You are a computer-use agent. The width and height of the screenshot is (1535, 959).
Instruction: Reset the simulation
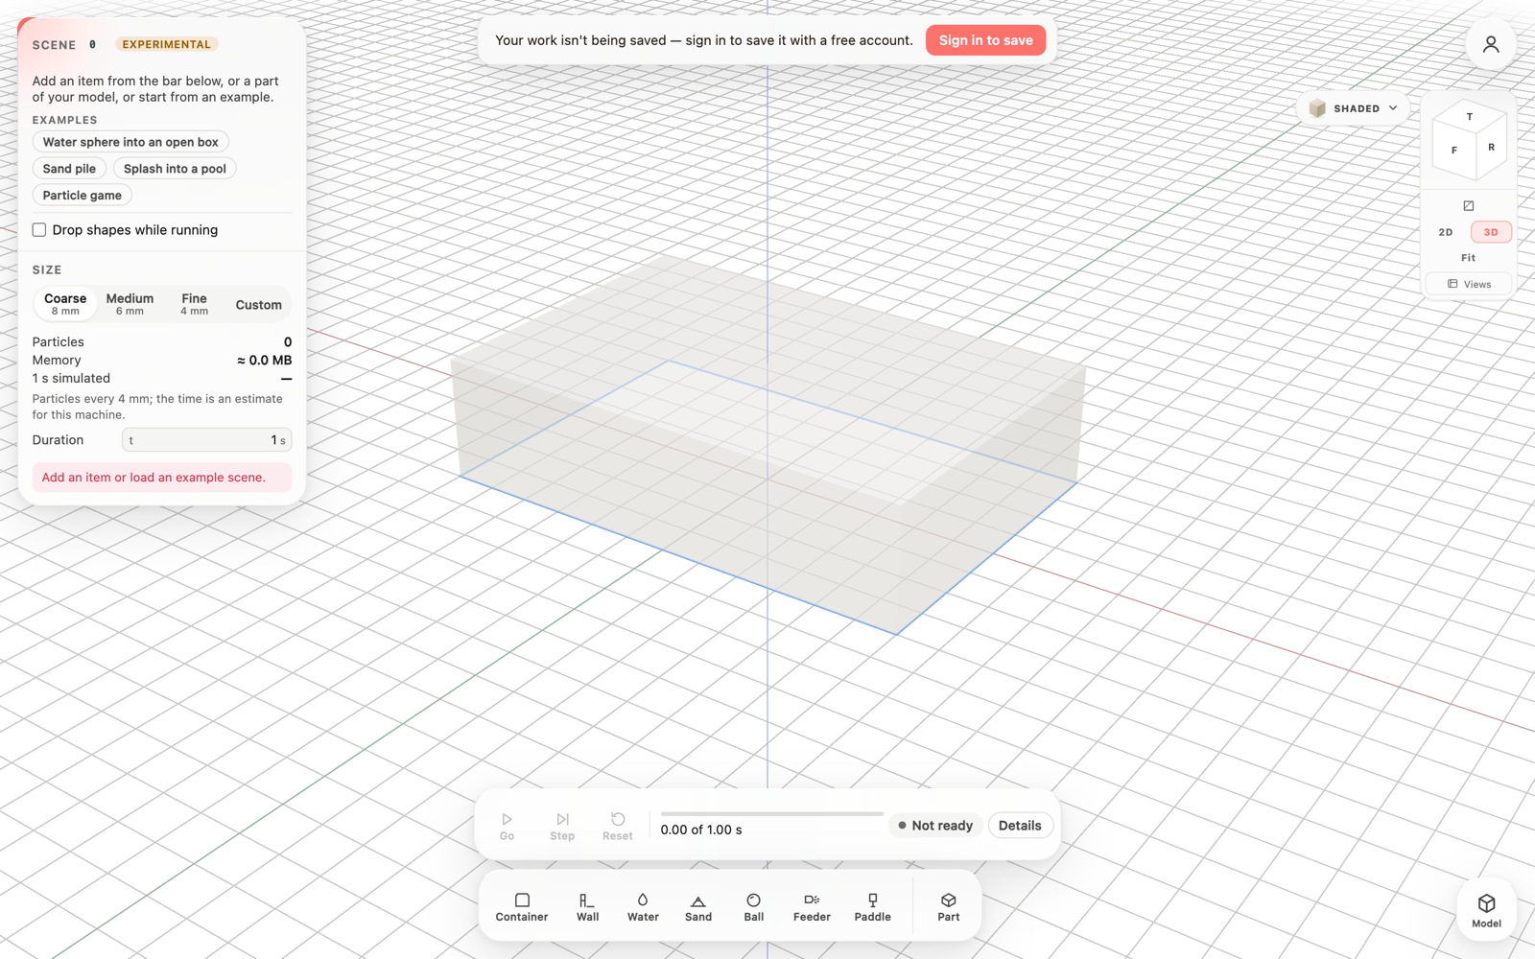[618, 826]
